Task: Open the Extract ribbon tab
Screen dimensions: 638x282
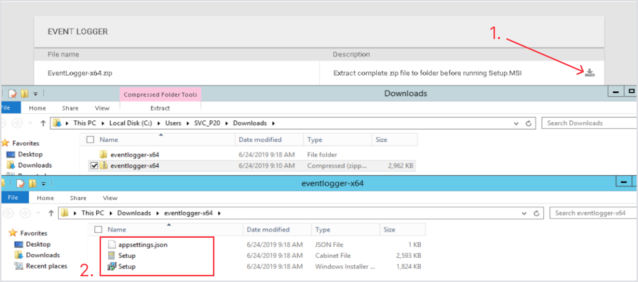Action: (160, 108)
